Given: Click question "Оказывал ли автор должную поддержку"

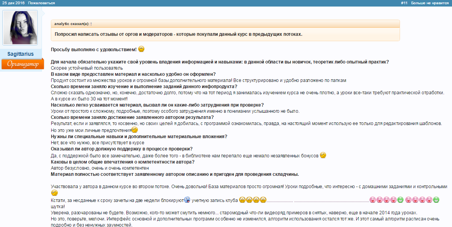Looking at the screenshot, I should [x=122, y=149].
